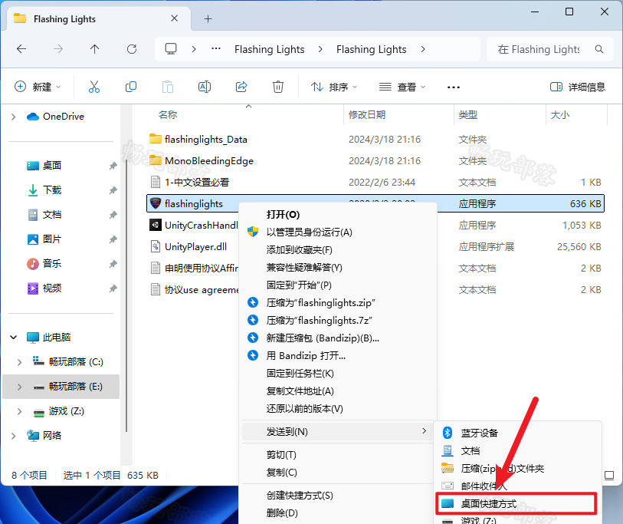Open the 发送到(N) submenu
Screen dimensions: 623x524
point(337,432)
